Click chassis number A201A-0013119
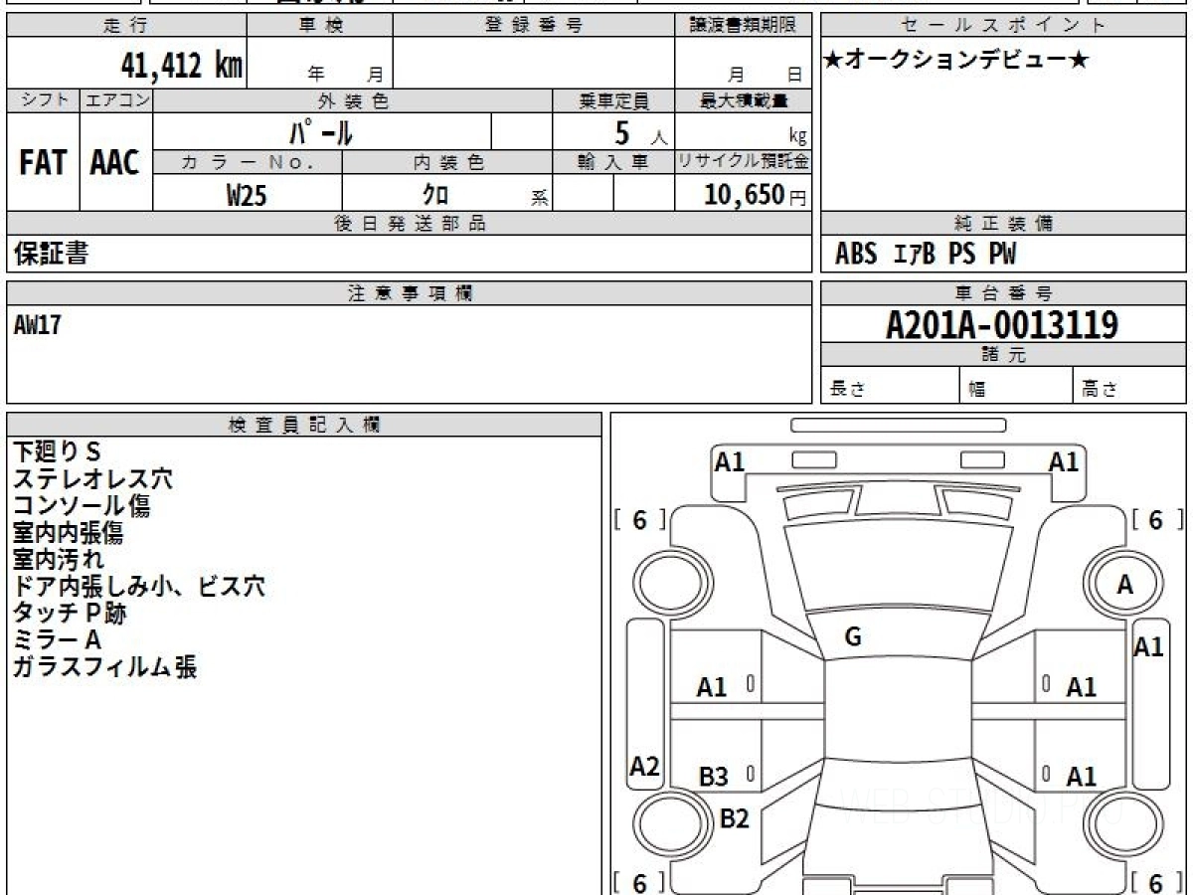 point(1002,324)
